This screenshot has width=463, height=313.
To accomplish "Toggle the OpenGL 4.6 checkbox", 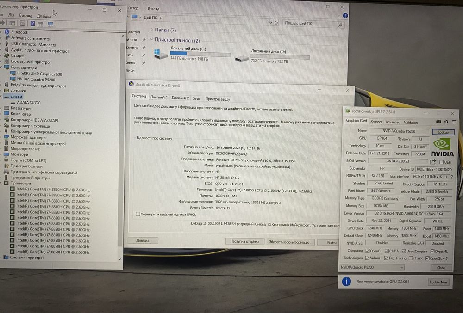I will coord(427,258).
